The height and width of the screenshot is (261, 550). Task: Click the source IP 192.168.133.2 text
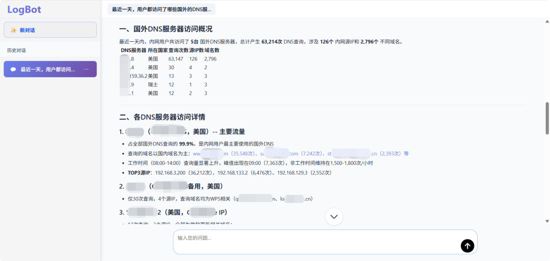(232, 172)
